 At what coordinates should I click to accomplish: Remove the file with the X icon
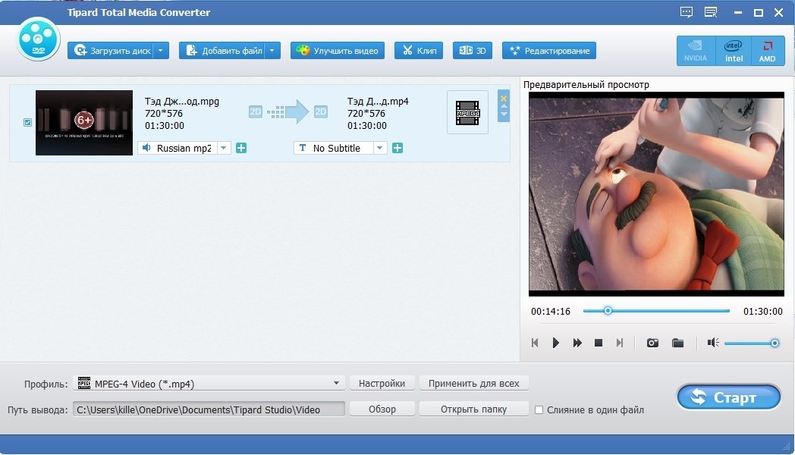click(504, 99)
